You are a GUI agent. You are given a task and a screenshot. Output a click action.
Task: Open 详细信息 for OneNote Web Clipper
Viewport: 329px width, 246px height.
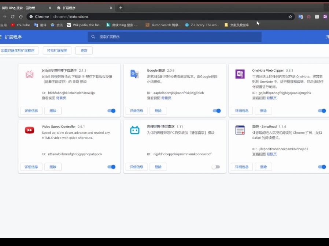click(x=242, y=111)
